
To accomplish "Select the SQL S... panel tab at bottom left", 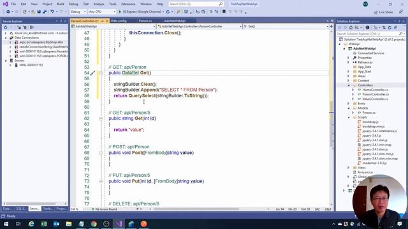I will coord(21,209).
